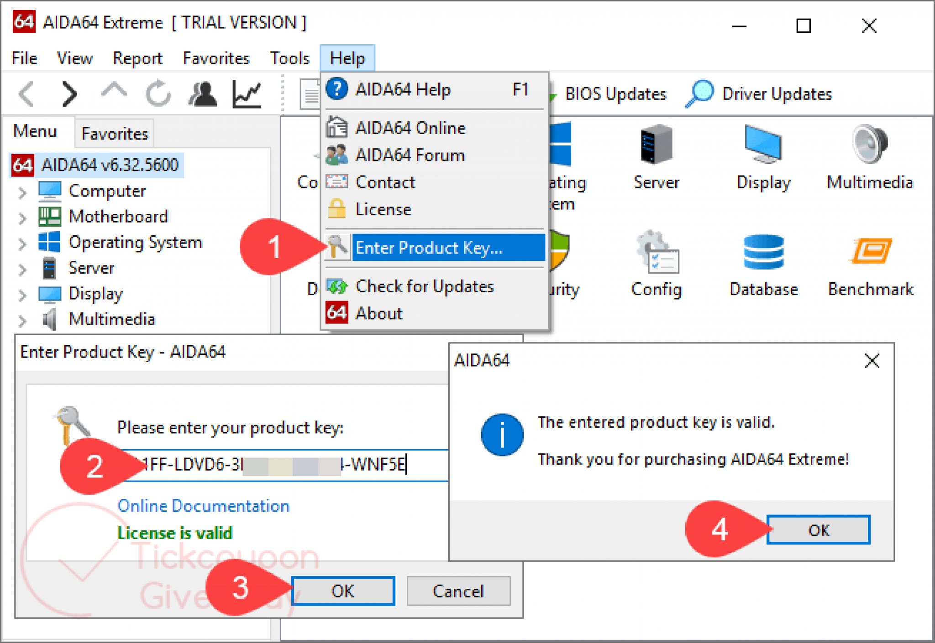Open the Multimedia speaker icon

(x=870, y=145)
